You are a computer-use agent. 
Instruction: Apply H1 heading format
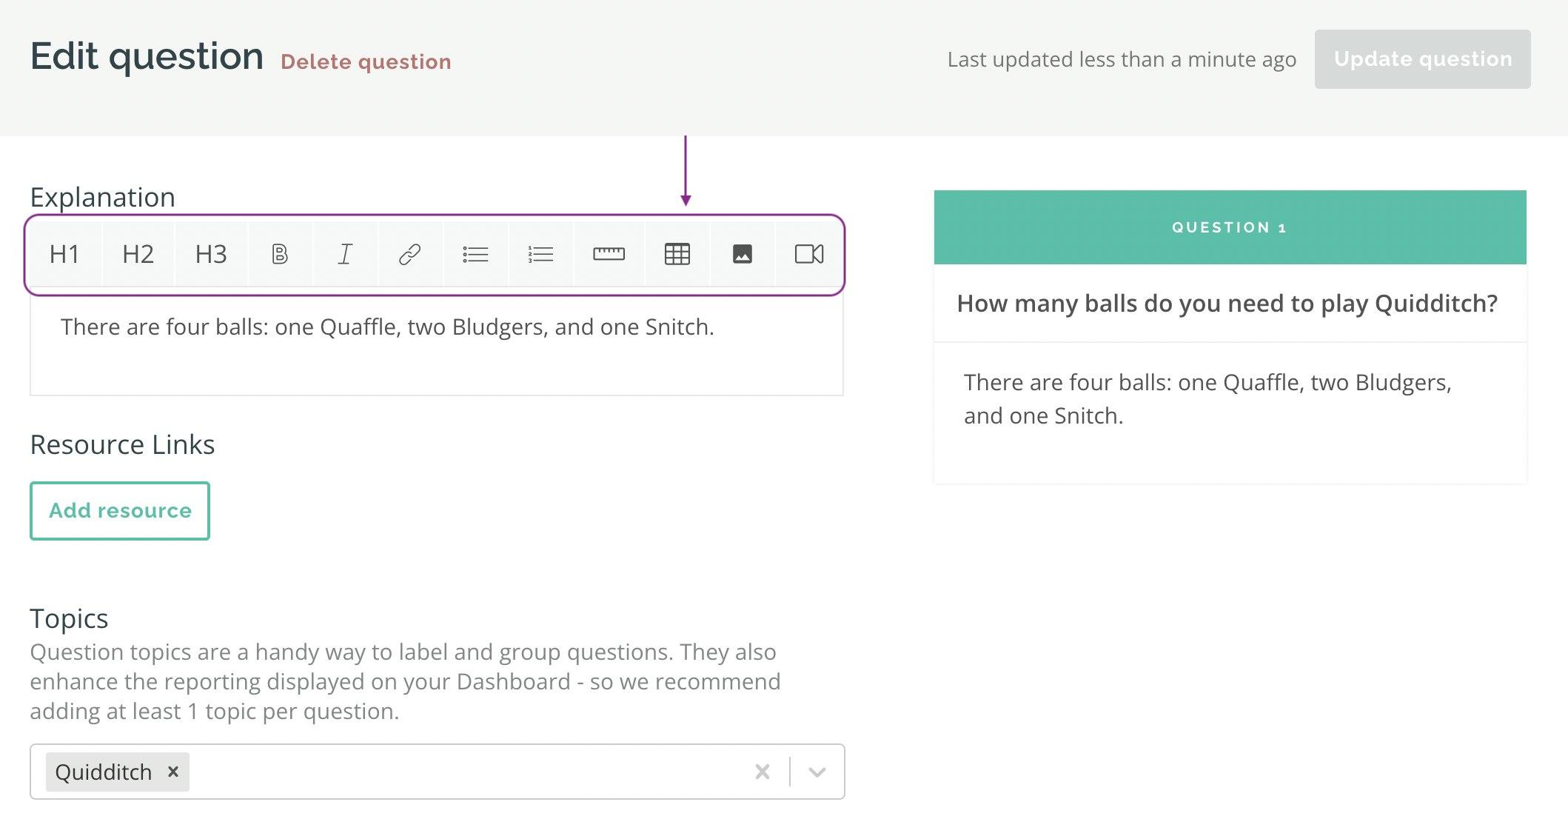tap(64, 255)
